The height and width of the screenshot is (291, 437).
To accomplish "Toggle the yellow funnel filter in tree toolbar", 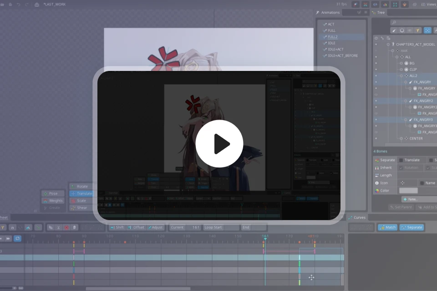I will (x=417, y=30).
